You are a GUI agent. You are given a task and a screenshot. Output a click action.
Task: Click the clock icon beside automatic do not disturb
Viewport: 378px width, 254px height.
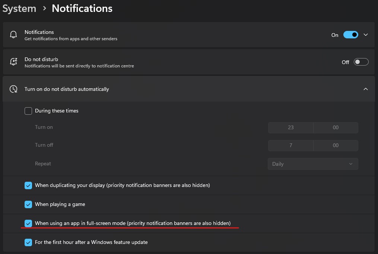(x=13, y=89)
